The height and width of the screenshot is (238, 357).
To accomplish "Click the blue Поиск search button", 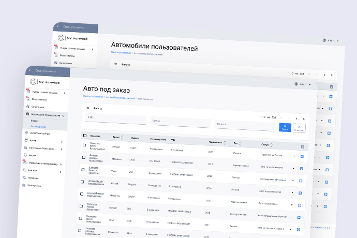I will (x=285, y=127).
